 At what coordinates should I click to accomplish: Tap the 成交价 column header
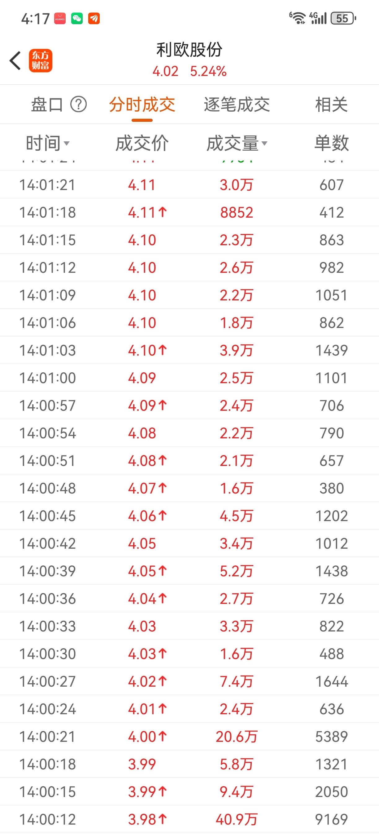click(142, 143)
